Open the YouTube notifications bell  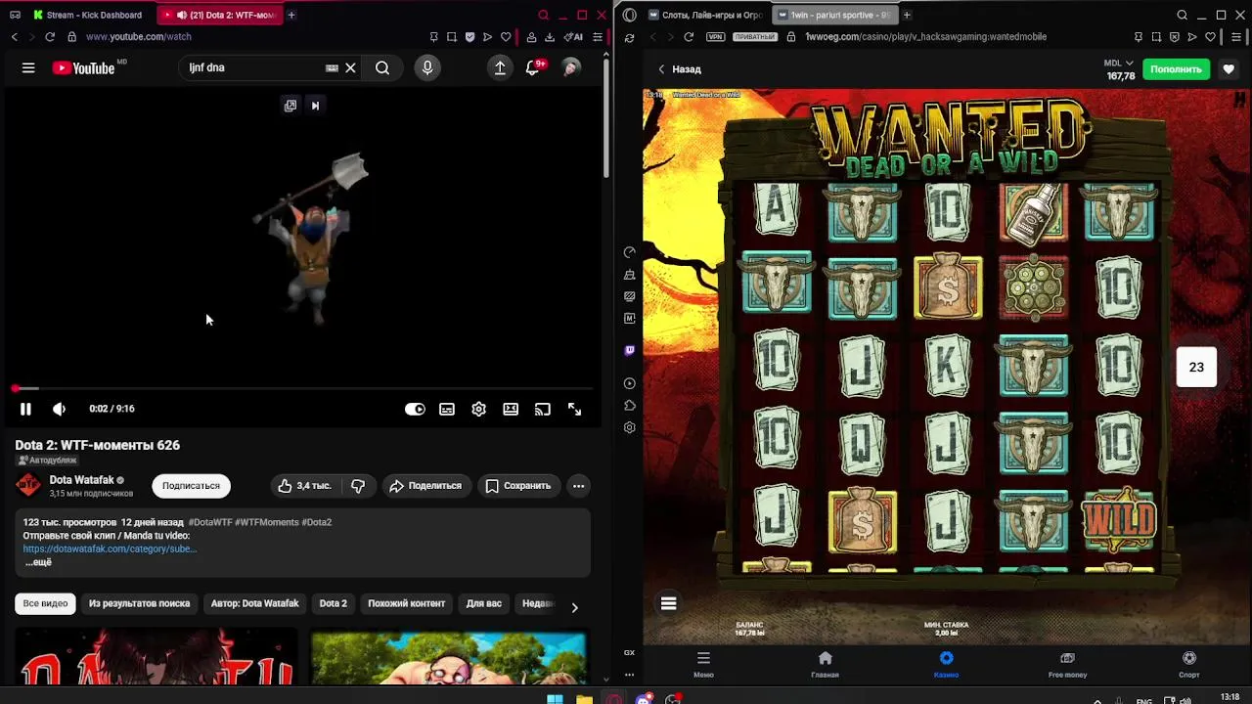pyautogui.click(x=533, y=67)
